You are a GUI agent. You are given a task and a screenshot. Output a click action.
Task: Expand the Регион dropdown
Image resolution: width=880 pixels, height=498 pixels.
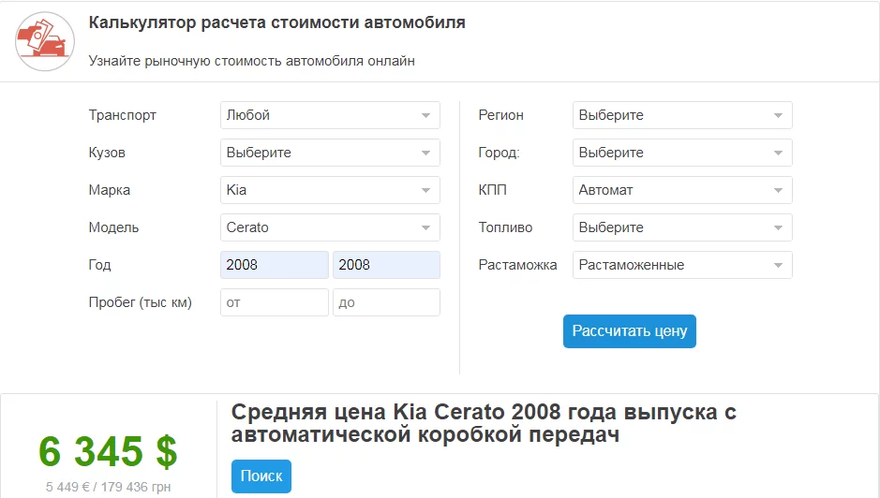[682, 115]
